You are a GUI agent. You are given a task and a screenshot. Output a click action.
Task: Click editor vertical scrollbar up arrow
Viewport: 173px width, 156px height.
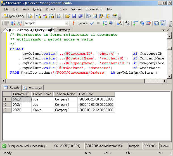169,36
